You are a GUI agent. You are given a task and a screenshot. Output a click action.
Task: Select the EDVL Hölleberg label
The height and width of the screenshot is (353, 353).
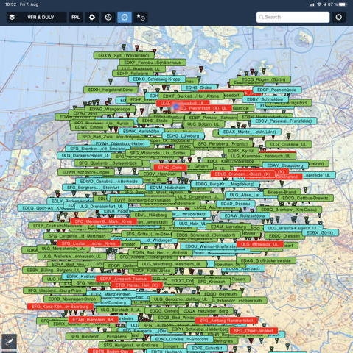(x=151, y=215)
